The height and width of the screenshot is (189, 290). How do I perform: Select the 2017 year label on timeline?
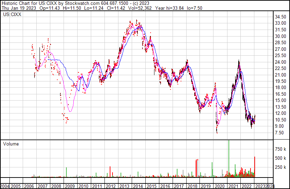click(179, 186)
